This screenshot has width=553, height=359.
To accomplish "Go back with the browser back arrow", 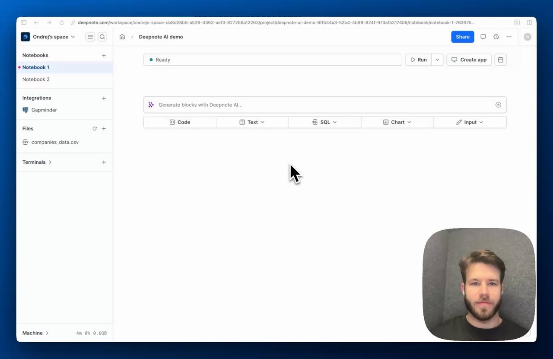I will pyautogui.click(x=36, y=22).
